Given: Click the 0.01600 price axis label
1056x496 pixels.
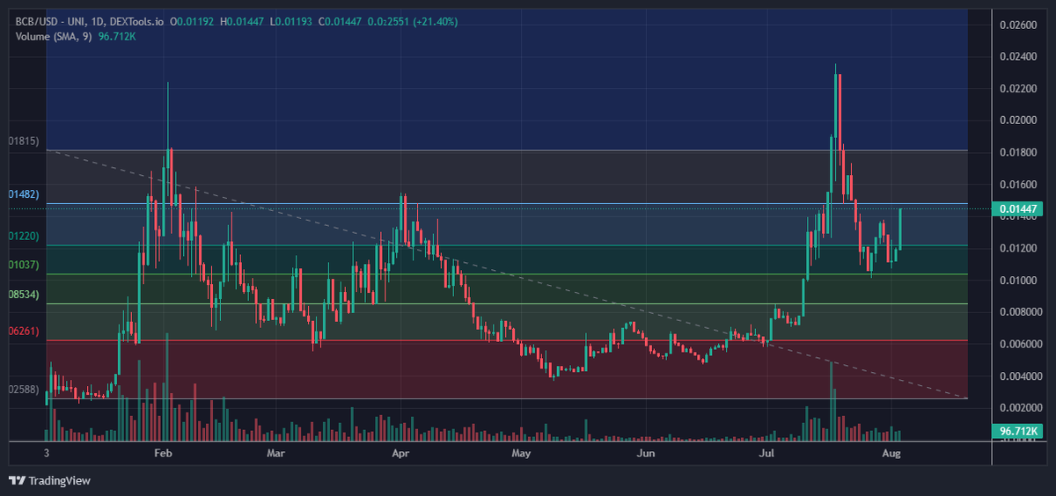Looking at the screenshot, I should coord(1019,184).
